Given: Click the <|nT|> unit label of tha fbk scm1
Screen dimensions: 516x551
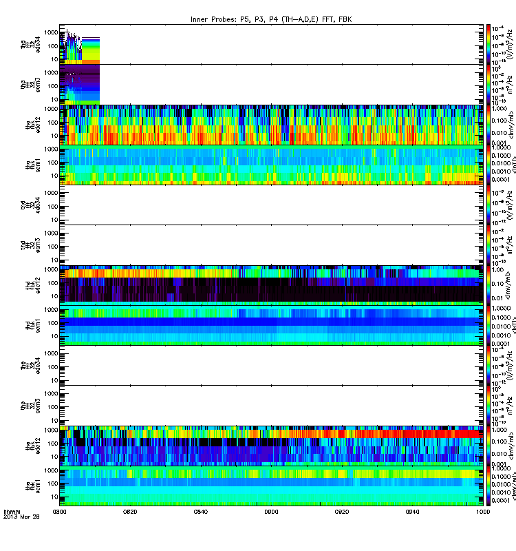Looking at the screenshot, I should [513, 165].
